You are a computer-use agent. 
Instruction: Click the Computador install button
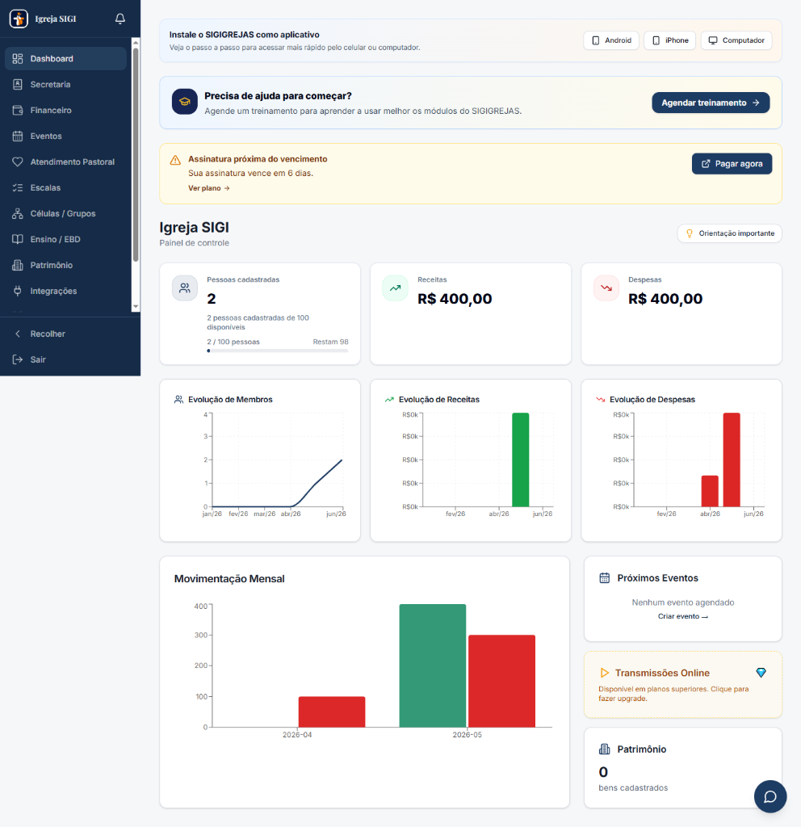736,40
